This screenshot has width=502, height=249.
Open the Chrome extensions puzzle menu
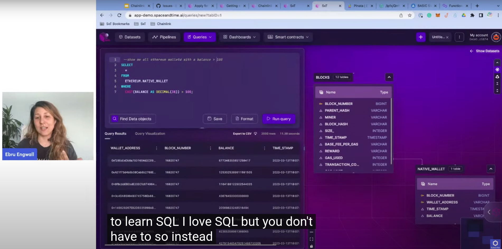(472, 15)
